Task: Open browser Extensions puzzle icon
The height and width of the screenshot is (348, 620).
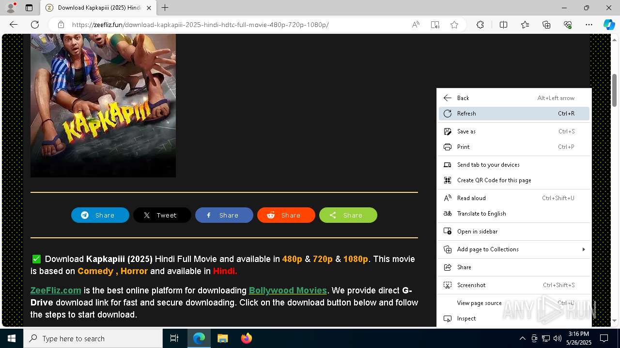Action: point(480,25)
